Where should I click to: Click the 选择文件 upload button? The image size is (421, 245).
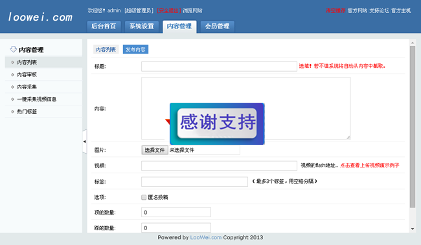[x=155, y=150]
